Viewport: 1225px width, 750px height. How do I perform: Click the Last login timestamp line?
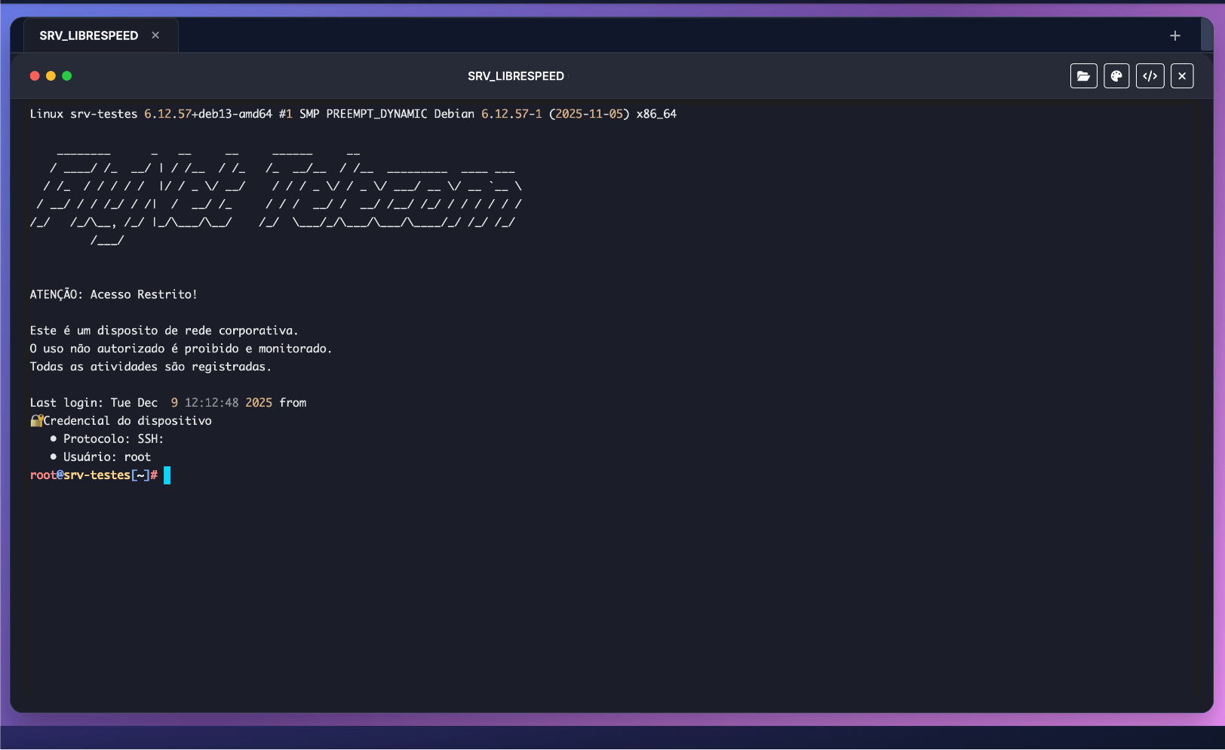[167, 402]
